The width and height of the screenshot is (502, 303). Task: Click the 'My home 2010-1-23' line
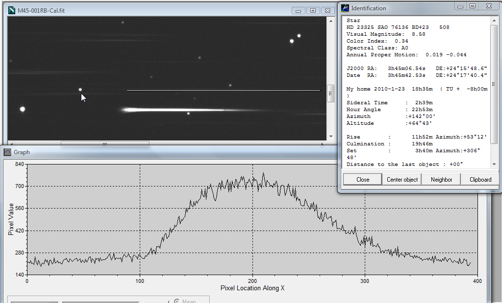point(417,89)
